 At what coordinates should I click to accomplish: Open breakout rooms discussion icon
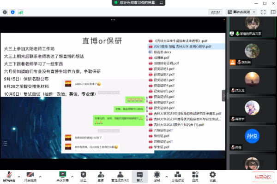(177, 175)
